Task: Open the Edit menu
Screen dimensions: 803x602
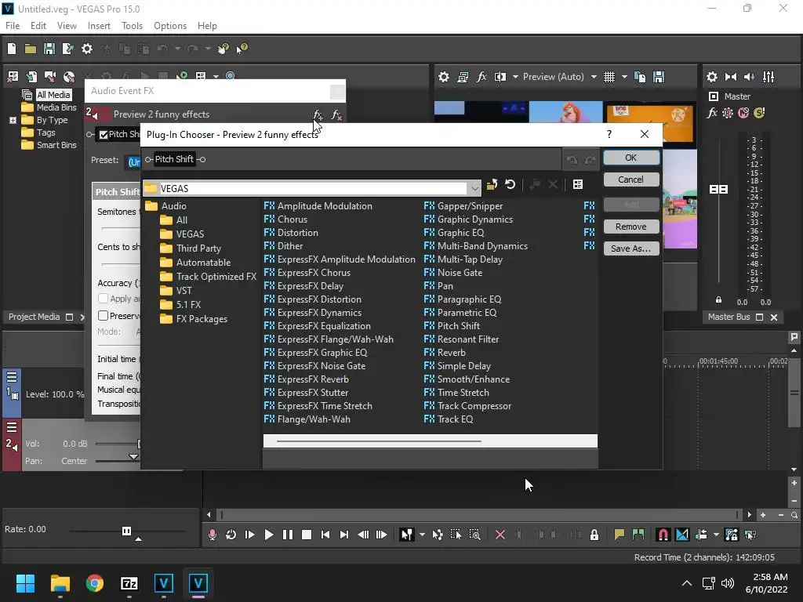Action: click(38, 26)
